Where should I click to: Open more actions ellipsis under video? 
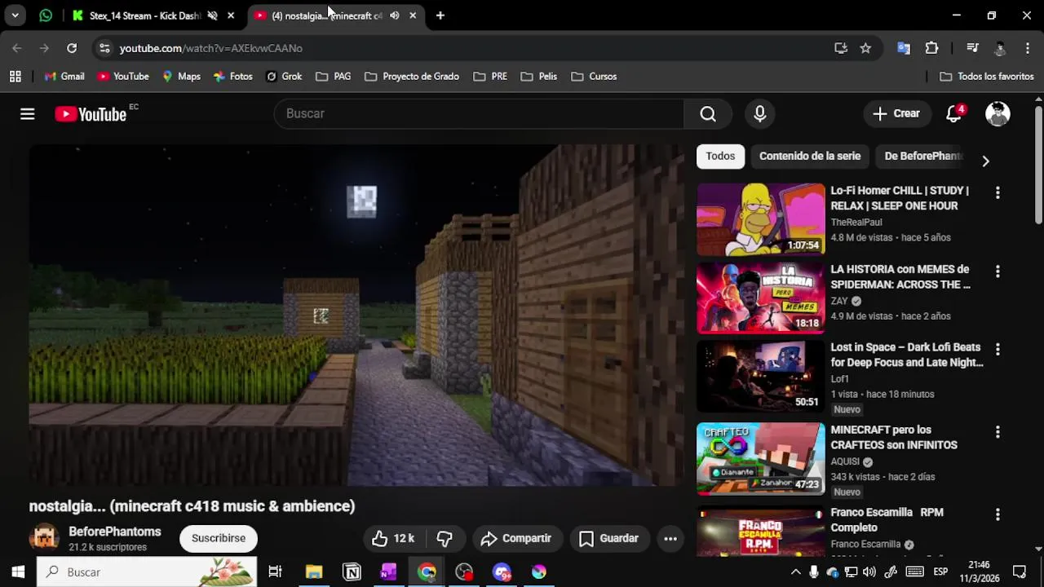pyautogui.click(x=670, y=538)
